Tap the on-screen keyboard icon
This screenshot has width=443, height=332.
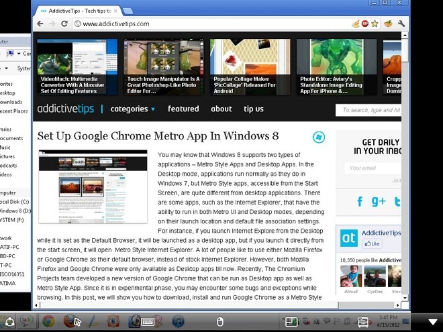(148, 322)
